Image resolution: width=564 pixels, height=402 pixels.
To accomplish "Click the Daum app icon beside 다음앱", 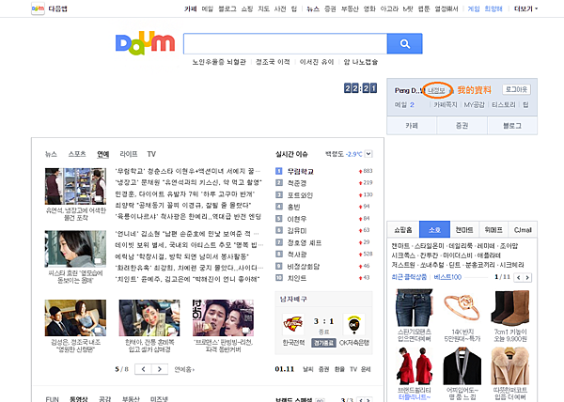I will pyautogui.click(x=38, y=8).
